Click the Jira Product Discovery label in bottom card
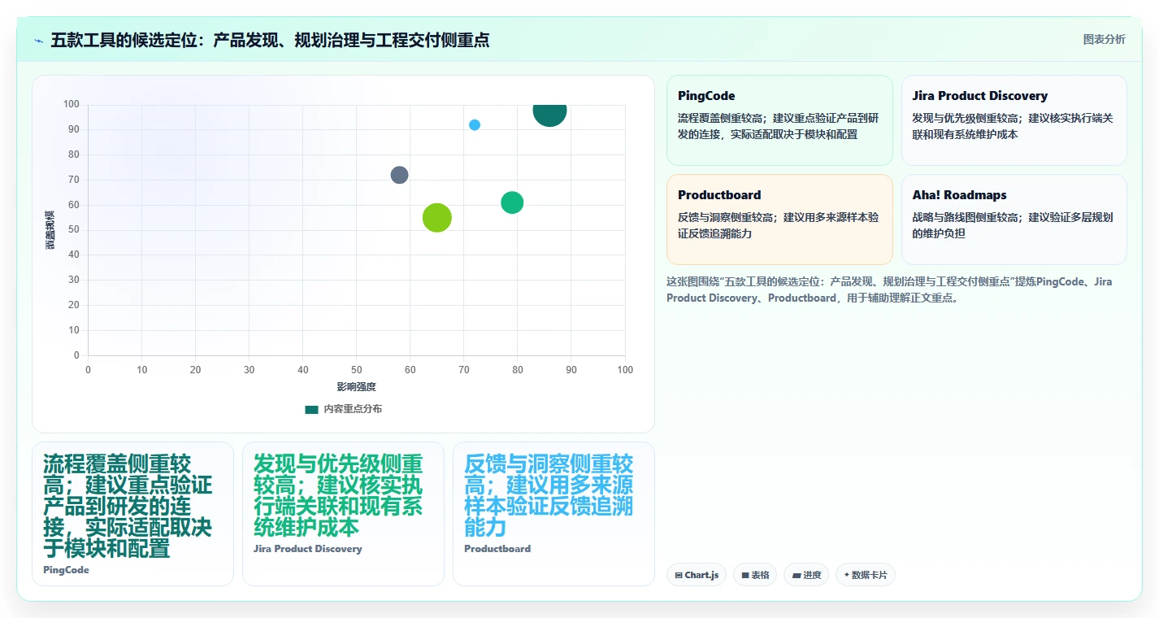Viewport: 1159px width, 618px height. (308, 549)
